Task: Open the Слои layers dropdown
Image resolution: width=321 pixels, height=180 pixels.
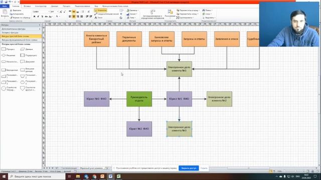Action: tap(207, 14)
